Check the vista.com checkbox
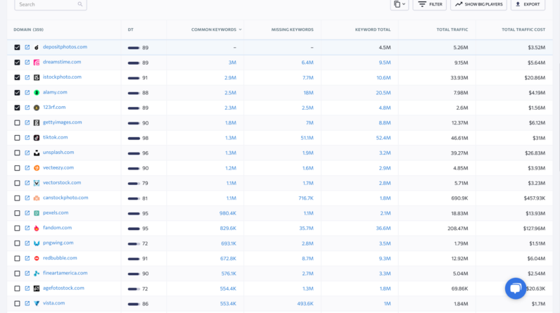The image size is (560, 313). pyautogui.click(x=17, y=303)
